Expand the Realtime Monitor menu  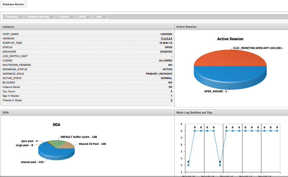pyautogui.click(x=40, y=17)
